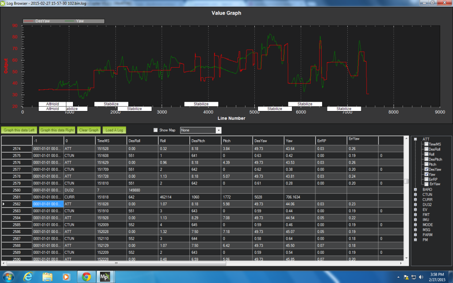Open Internet Explorer from the taskbar
The image size is (453, 283).
28,277
